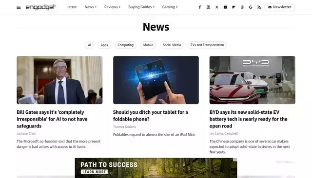Click the ad info icon on the banner

pos(235,160)
